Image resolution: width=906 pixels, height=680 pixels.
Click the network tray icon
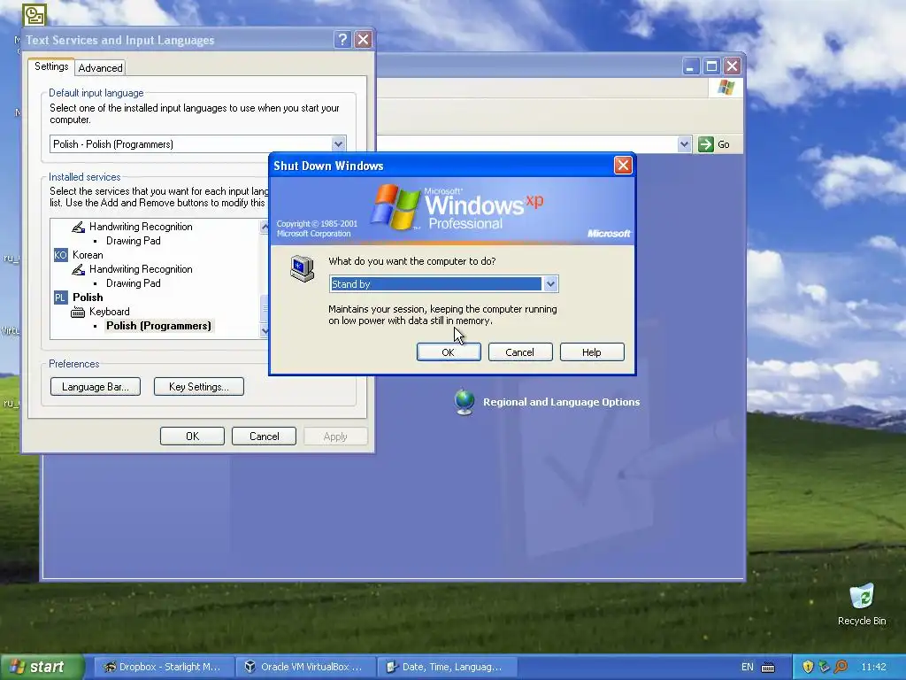[x=825, y=668]
